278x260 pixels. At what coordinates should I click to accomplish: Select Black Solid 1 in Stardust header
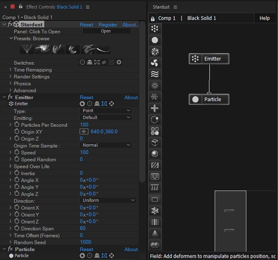[x=202, y=18]
